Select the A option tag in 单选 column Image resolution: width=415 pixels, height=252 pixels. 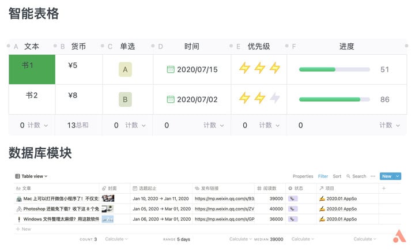125,69
